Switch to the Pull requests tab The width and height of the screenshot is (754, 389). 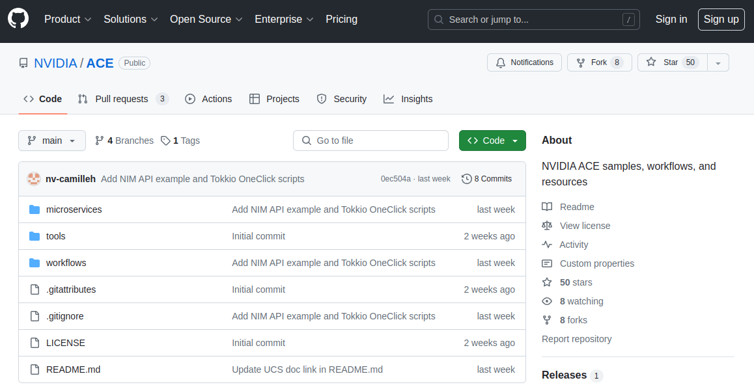click(x=123, y=99)
